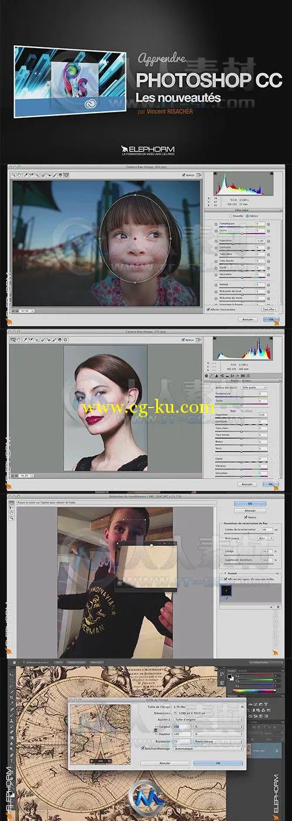Toggle checkbox under blur region thumbnail
Screen dimensions: 292x821
tap(226, 598)
